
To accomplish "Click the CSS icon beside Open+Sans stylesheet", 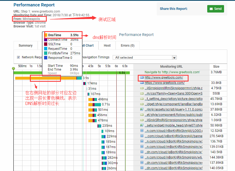I will (x=142, y=93).
